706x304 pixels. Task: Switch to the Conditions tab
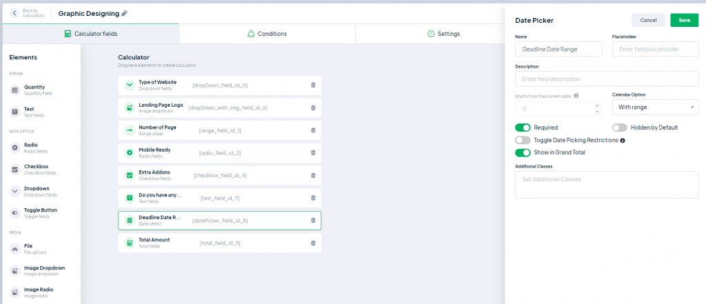267,34
